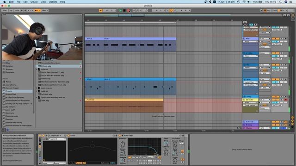Toggle the metronome in the control bar

point(37,11)
